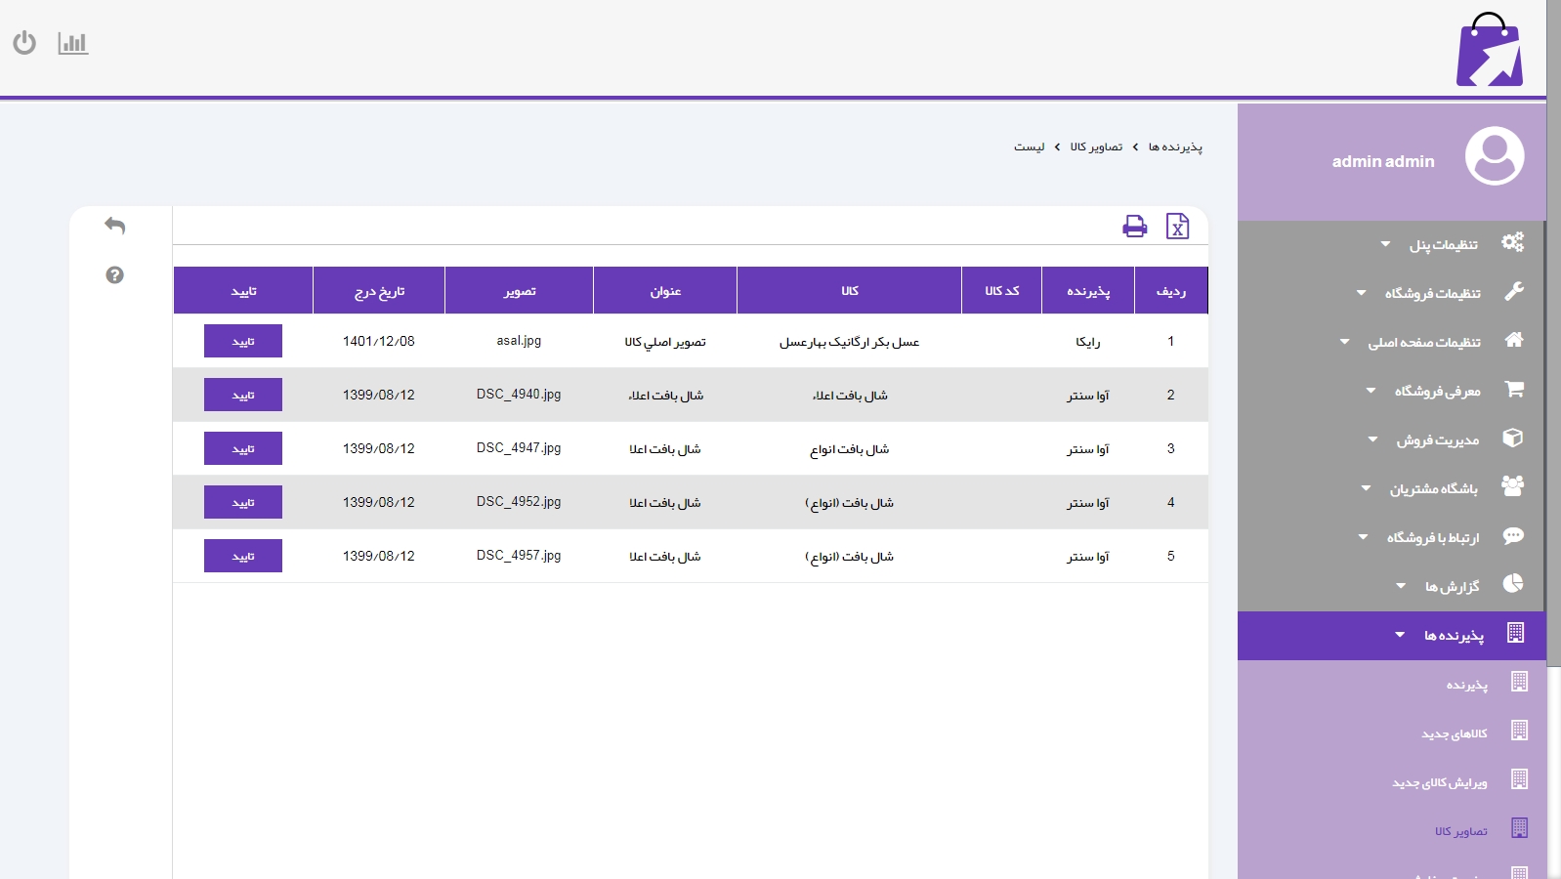The height and width of the screenshot is (879, 1561).
Task: Click the shopping bag logo
Action: (x=1489, y=51)
